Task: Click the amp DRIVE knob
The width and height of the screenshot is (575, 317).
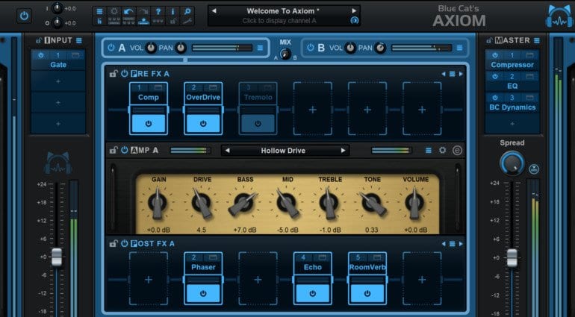Action: 202,203
